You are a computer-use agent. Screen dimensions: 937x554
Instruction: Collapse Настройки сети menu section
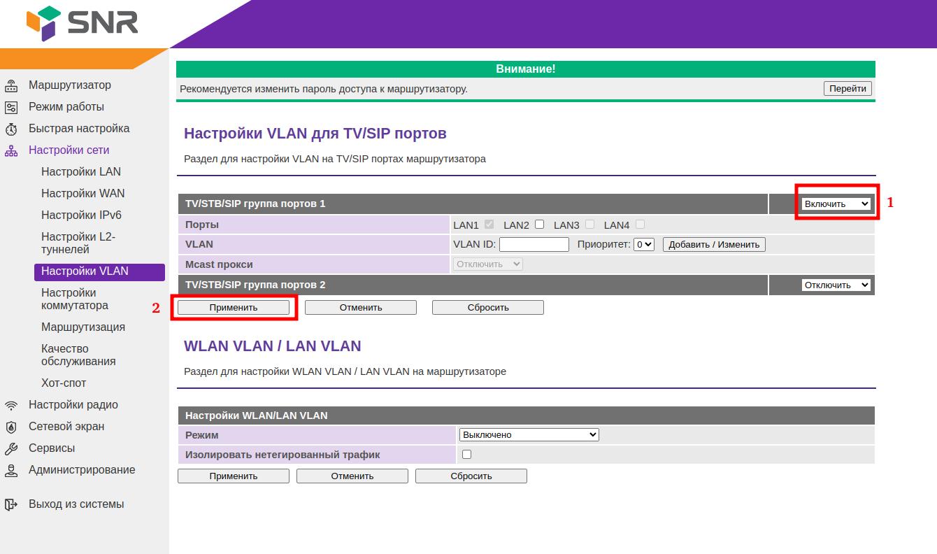(x=69, y=150)
